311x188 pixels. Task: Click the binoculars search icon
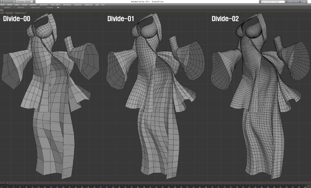tap(286, 2)
